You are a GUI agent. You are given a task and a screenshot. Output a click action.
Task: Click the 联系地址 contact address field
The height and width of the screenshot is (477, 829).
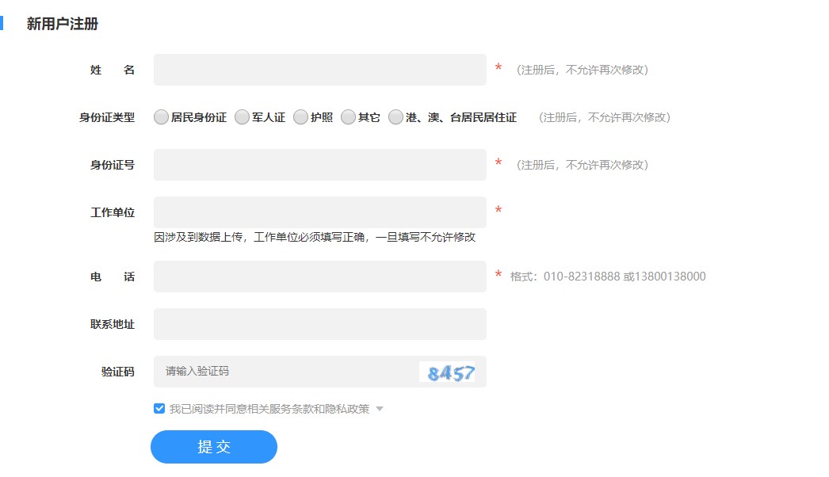tap(319, 323)
